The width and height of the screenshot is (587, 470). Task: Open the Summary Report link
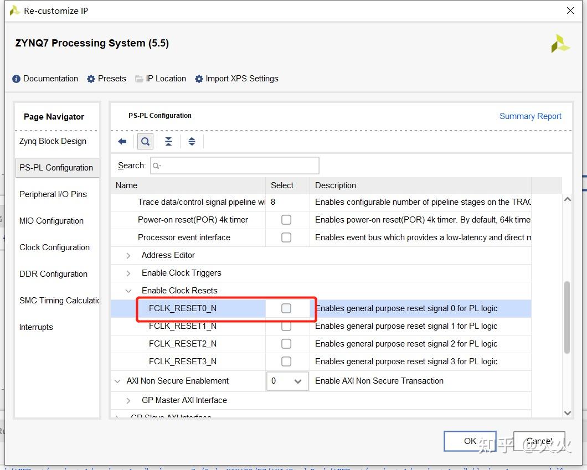pyautogui.click(x=530, y=116)
